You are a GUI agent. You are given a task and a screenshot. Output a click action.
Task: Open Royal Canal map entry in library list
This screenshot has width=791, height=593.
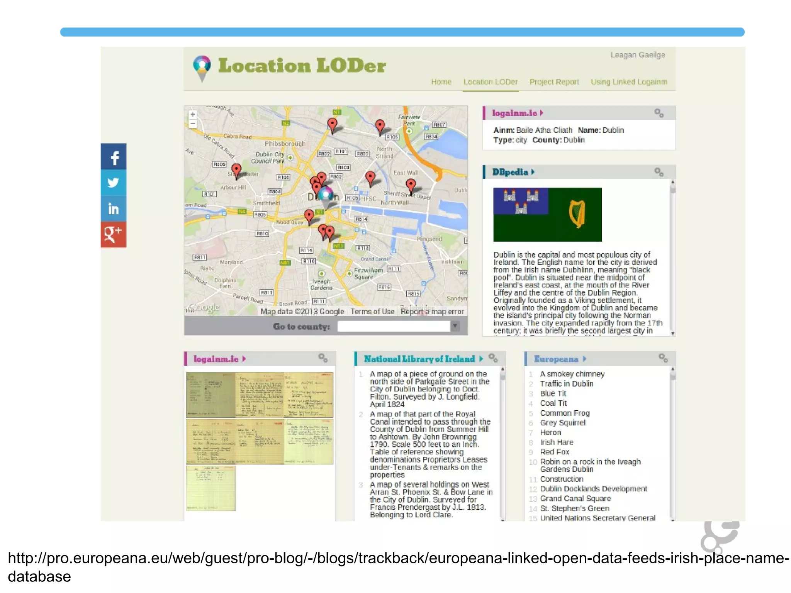click(x=430, y=444)
